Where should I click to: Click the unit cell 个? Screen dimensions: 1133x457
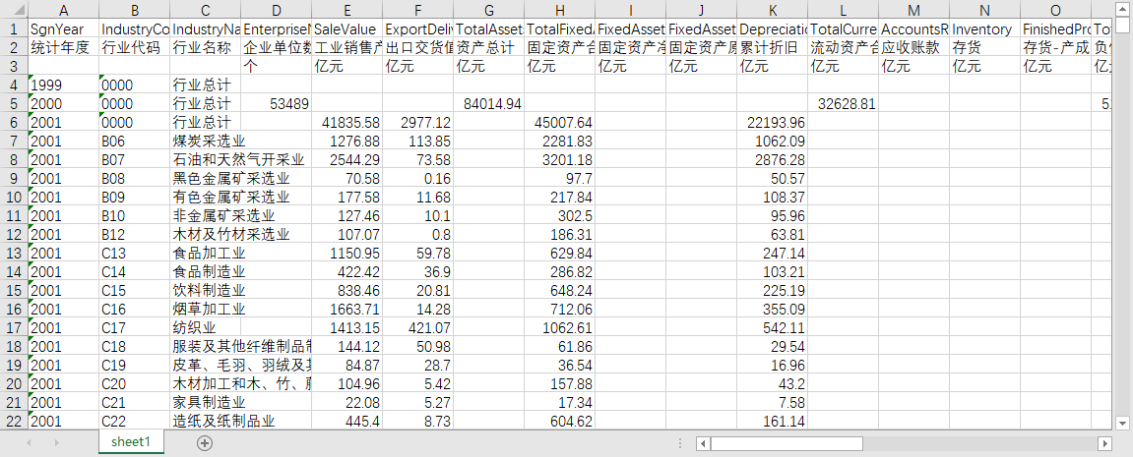[x=276, y=67]
